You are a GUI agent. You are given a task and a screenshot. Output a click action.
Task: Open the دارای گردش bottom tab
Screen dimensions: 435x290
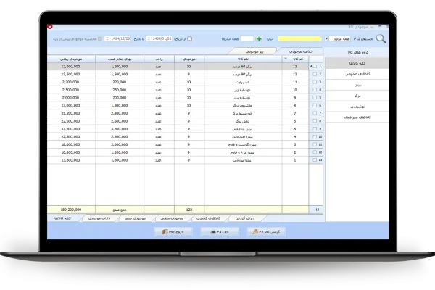(245, 218)
